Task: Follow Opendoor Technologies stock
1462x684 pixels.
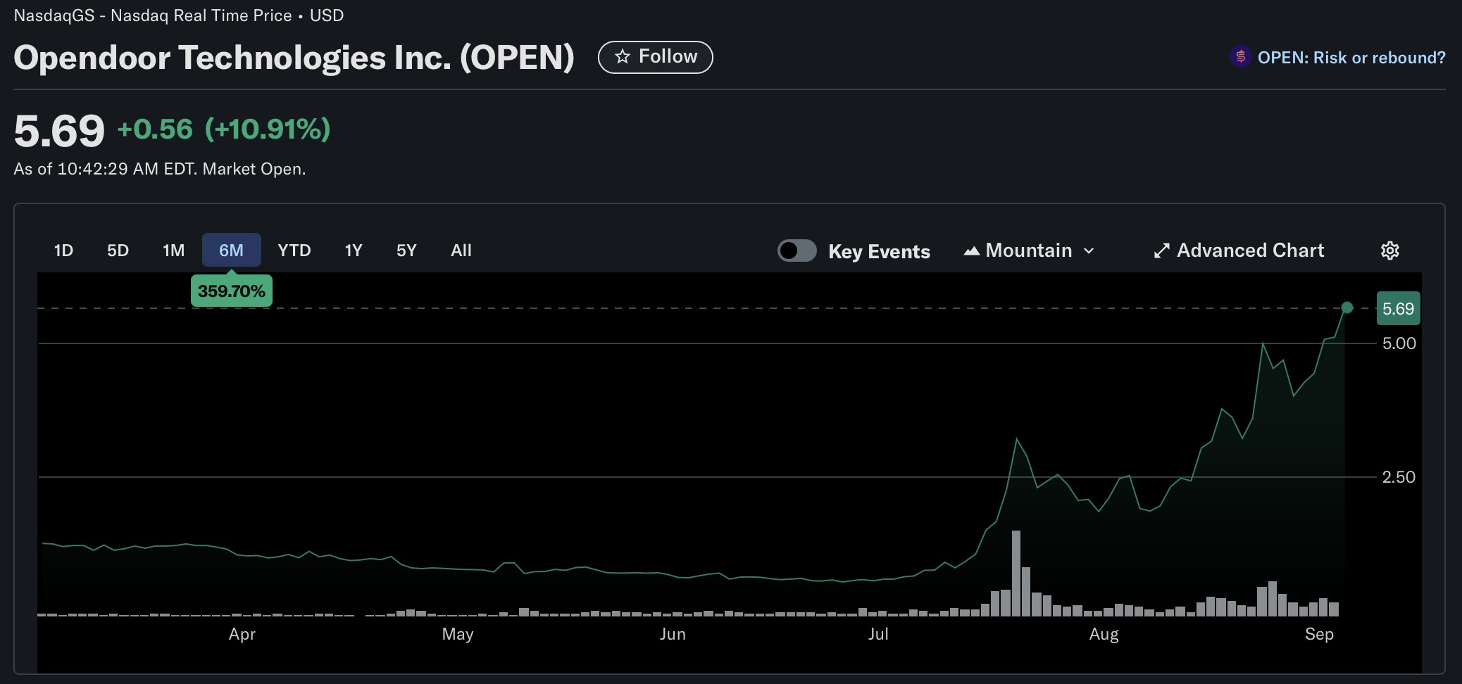Action: click(655, 57)
